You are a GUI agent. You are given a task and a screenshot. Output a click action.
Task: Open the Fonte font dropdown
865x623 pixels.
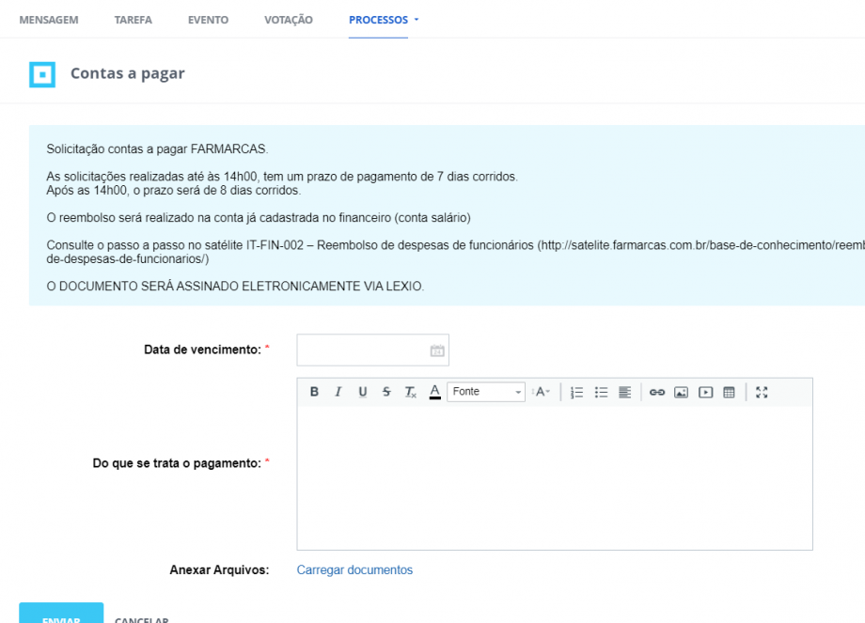point(487,392)
